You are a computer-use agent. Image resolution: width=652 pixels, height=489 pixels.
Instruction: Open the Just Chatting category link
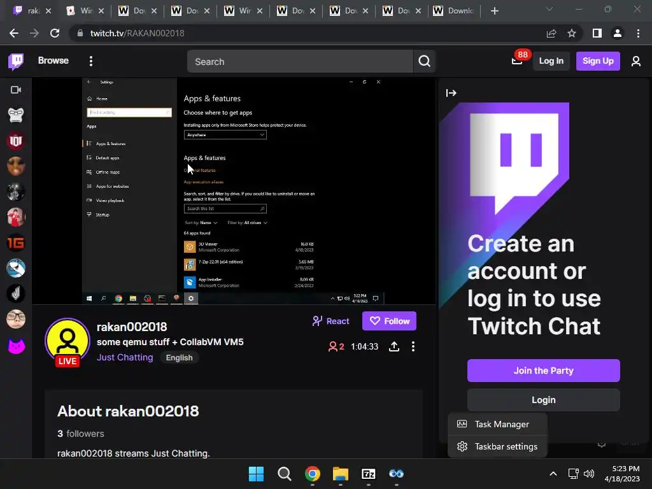point(125,357)
